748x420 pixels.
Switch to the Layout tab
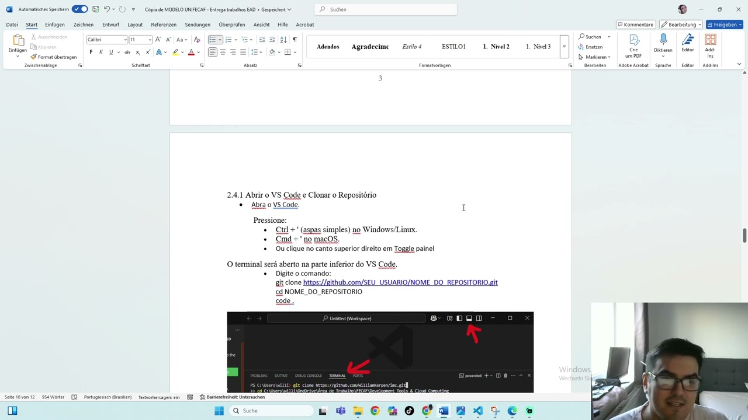pyautogui.click(x=135, y=24)
